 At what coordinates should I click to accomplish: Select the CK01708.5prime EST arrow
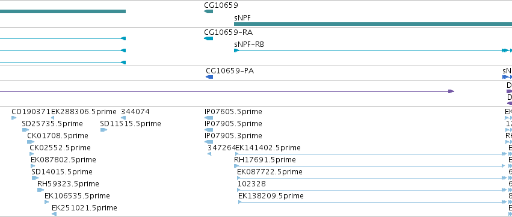pos(31,142)
